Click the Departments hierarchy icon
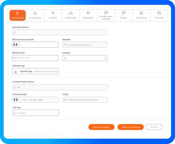This screenshot has height=144, width=175. 71,13
